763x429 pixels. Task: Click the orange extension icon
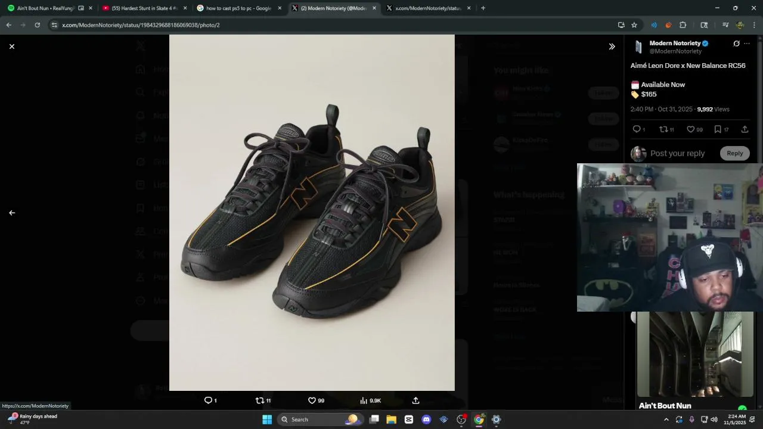click(x=668, y=25)
